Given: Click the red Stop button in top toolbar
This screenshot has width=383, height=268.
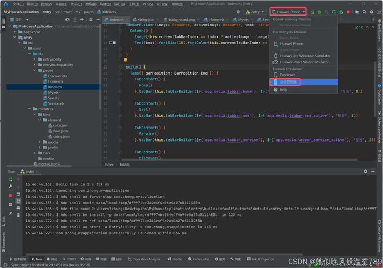Looking at the screenshot, I should [348, 12].
